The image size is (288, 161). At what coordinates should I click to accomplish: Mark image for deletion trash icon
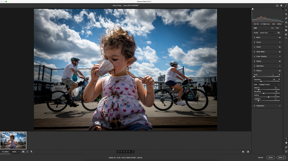[x=132, y=152]
